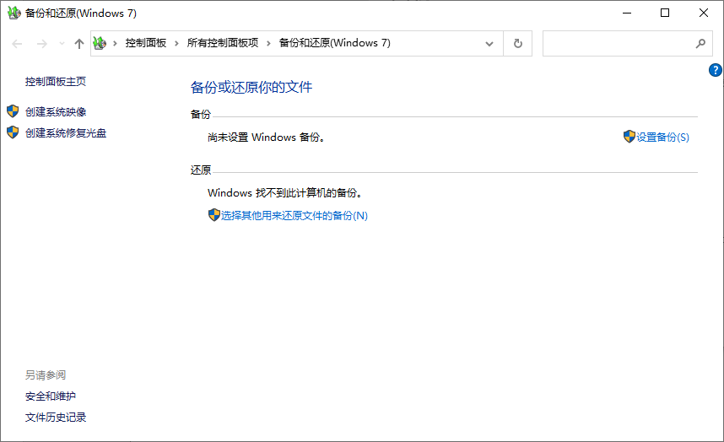Open 控制面板主页 link
724x442 pixels.
(56, 82)
